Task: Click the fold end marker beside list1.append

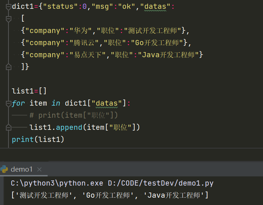Action: pyautogui.click(x=8, y=127)
